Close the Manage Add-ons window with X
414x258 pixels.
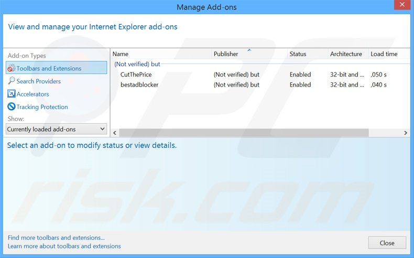tap(402, 5)
